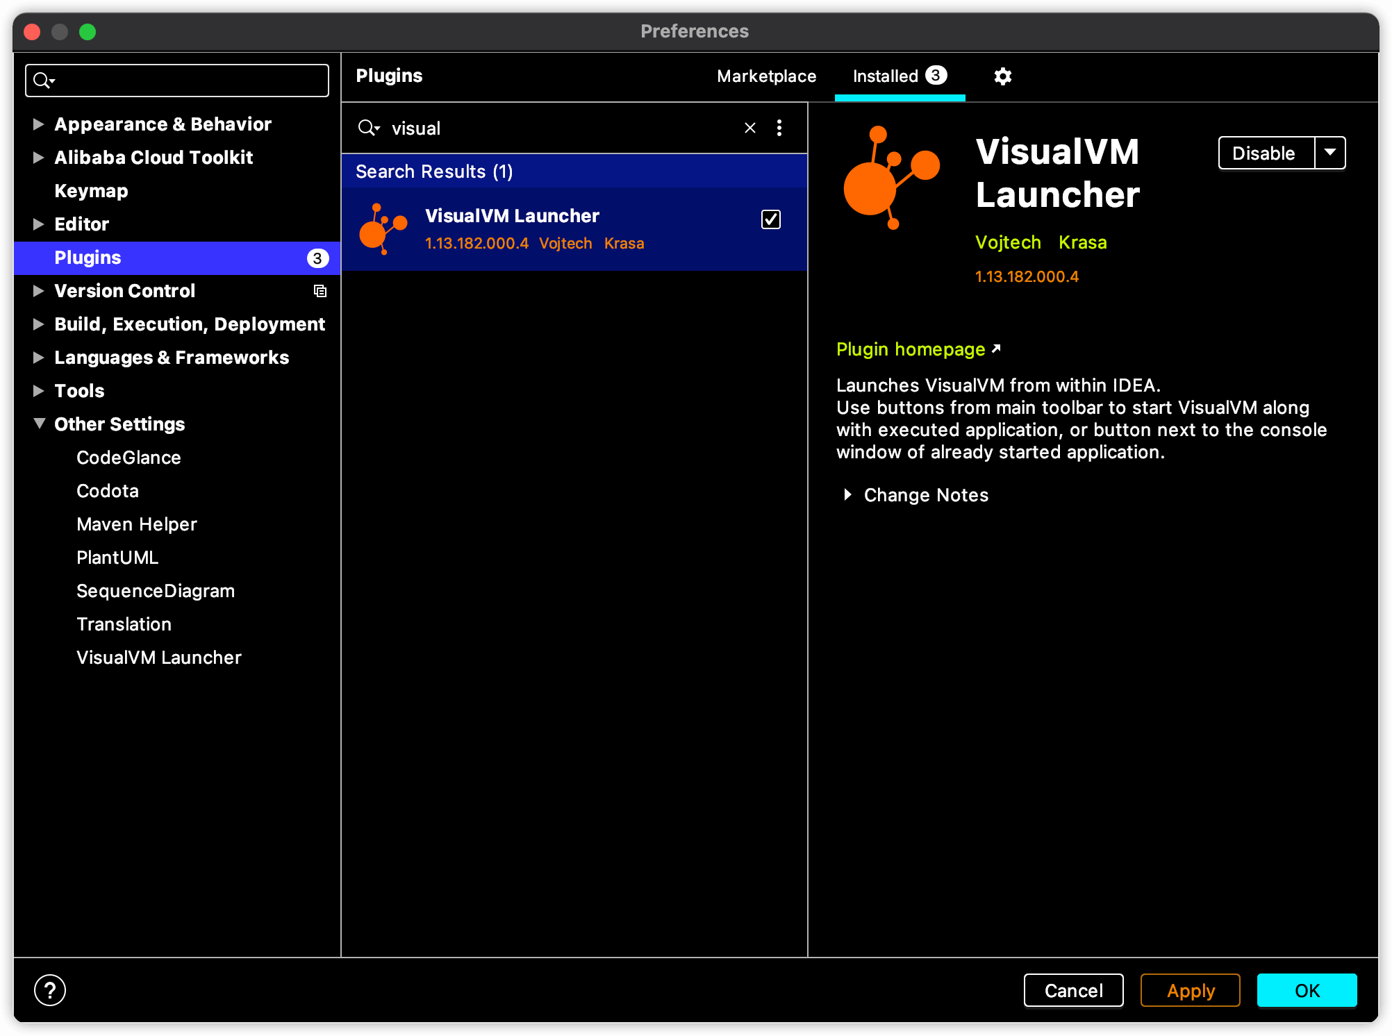Expand Languages & Frameworks node

pos(39,358)
